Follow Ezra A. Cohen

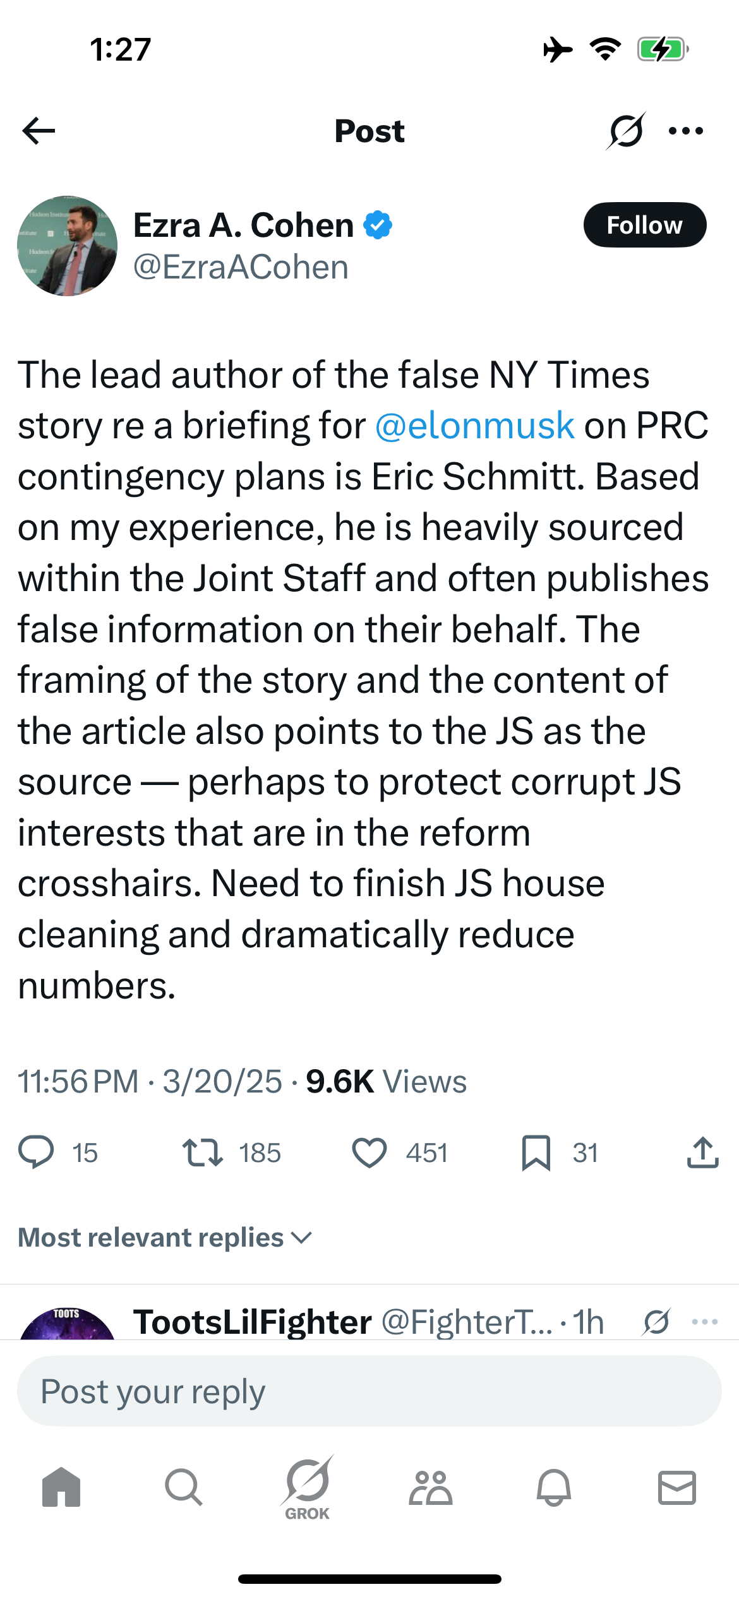(x=644, y=225)
